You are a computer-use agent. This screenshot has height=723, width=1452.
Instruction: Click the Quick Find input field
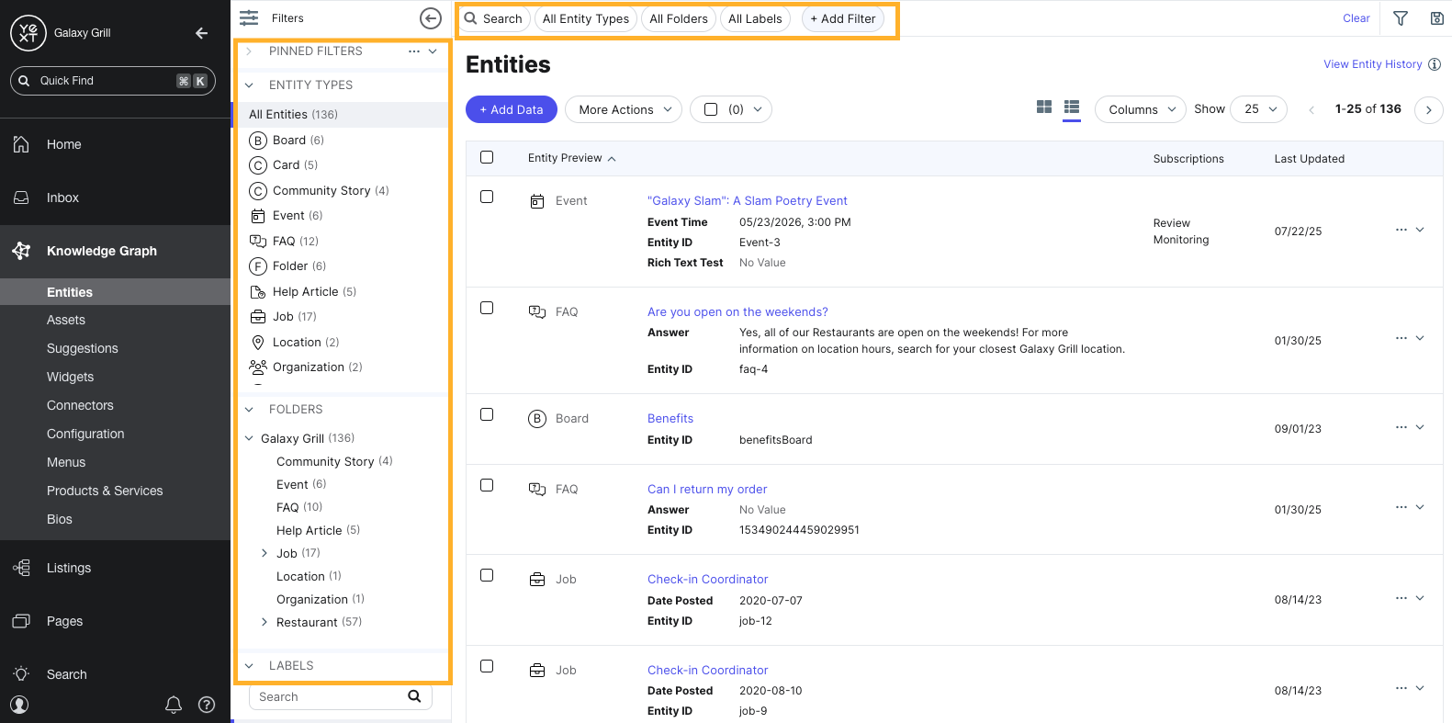click(113, 81)
